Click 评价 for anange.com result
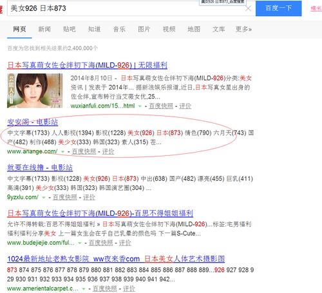This screenshot has height=293, width=322. pos(108,151)
